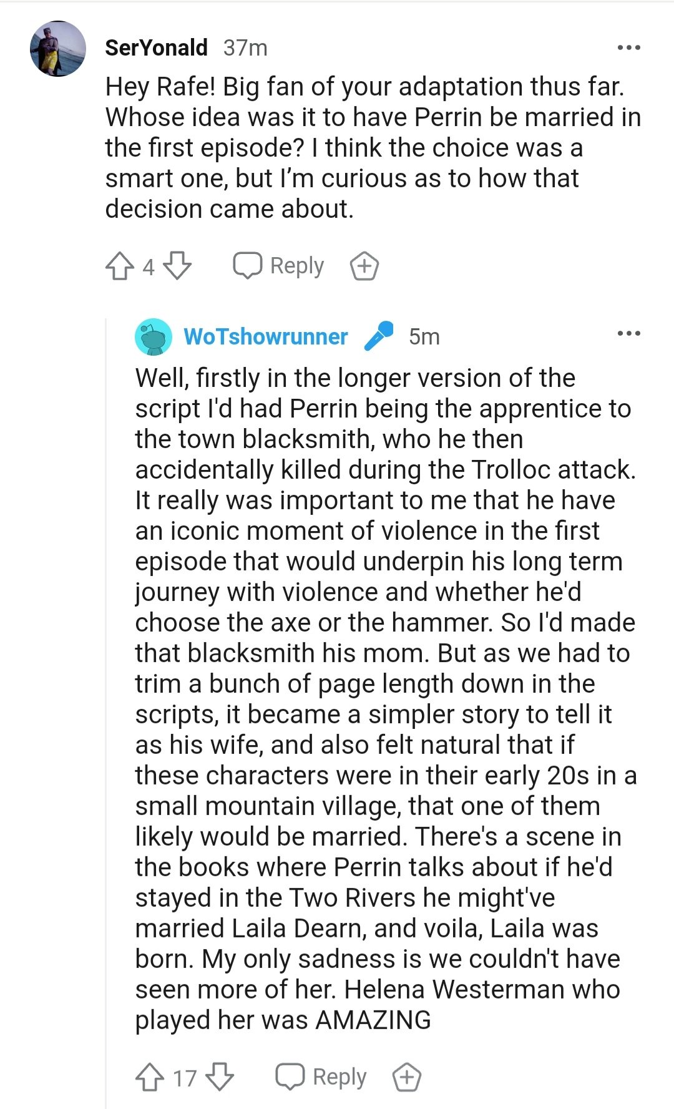
Task: Open three-dot menu on SerYonald's comment
Action: [x=628, y=48]
